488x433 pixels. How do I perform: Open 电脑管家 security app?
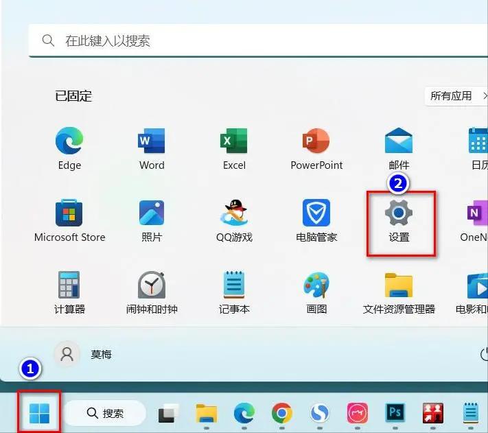[x=316, y=220]
